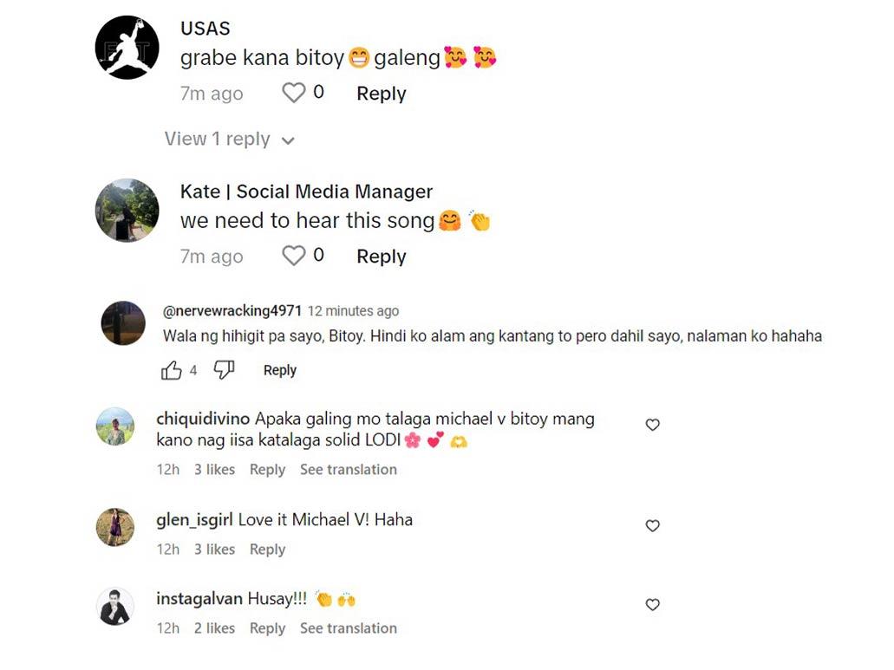Reply to the glen_isgirl comment
Image resolution: width=894 pixels, height=670 pixels.
tap(267, 550)
